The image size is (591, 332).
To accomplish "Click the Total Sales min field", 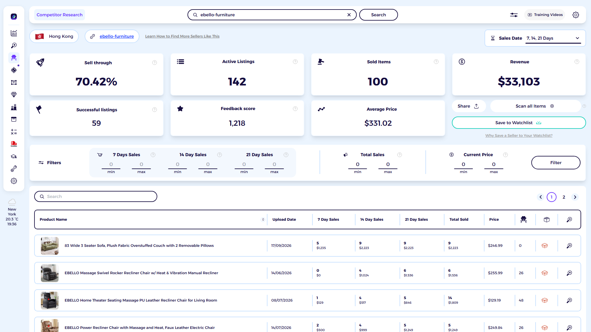I will 358,164.
